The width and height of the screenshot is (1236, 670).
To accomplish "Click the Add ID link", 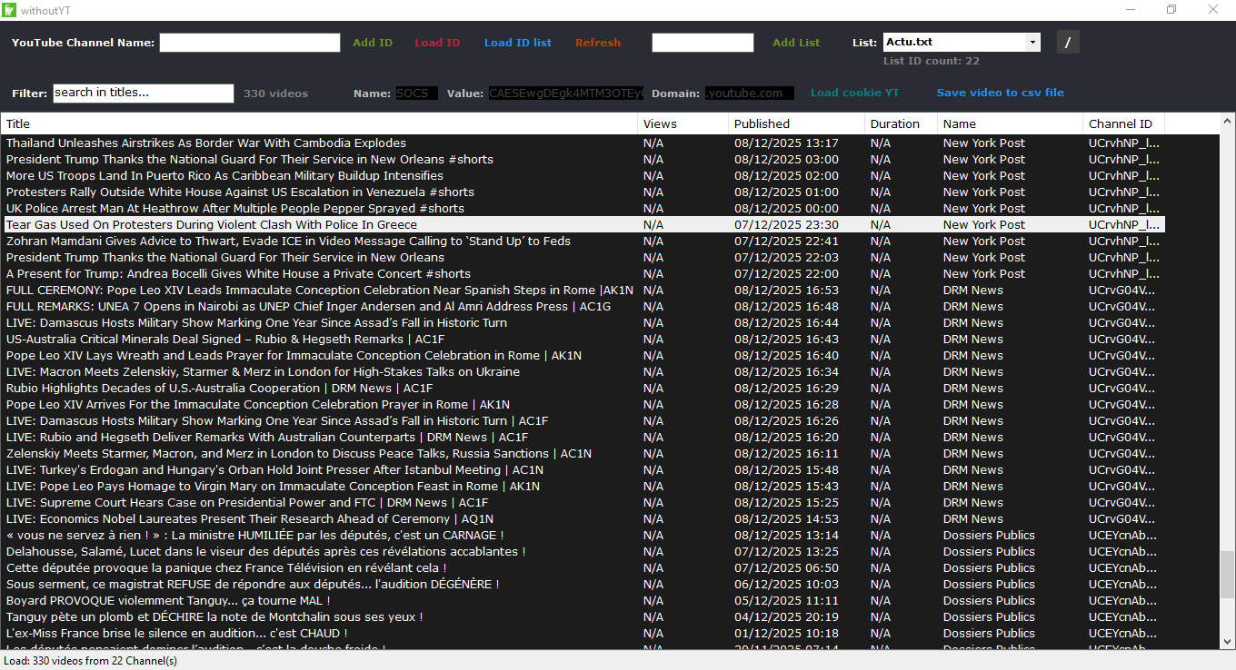I will (373, 43).
